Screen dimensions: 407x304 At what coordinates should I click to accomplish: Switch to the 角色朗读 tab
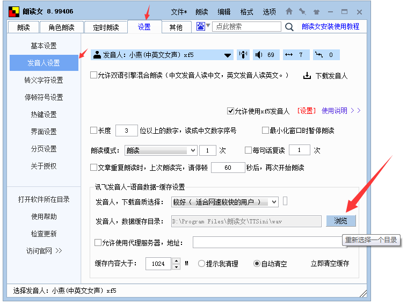tap(62, 27)
